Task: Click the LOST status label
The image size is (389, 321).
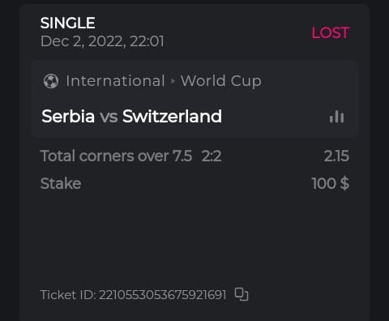Action: click(x=331, y=32)
